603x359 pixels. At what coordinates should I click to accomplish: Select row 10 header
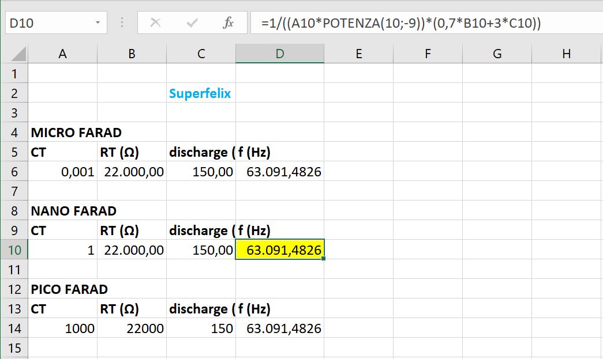(14, 250)
